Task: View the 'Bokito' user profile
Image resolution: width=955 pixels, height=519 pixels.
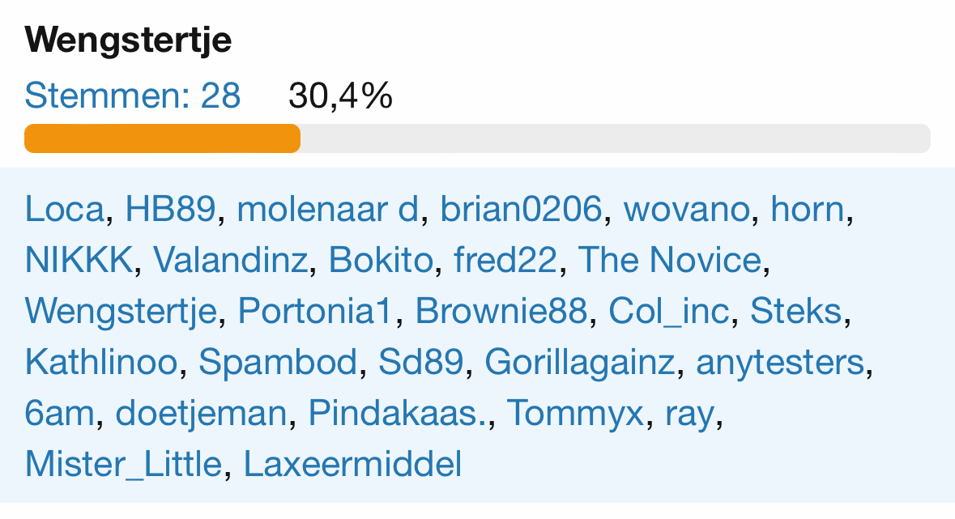Action: [x=381, y=260]
